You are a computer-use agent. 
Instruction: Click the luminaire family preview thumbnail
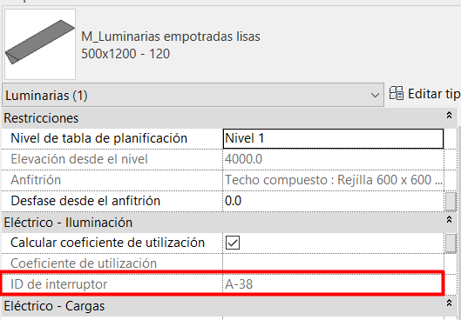point(40,44)
